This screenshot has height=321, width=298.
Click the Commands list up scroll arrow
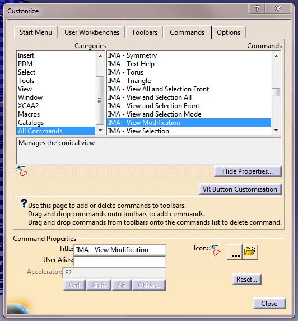276,56
